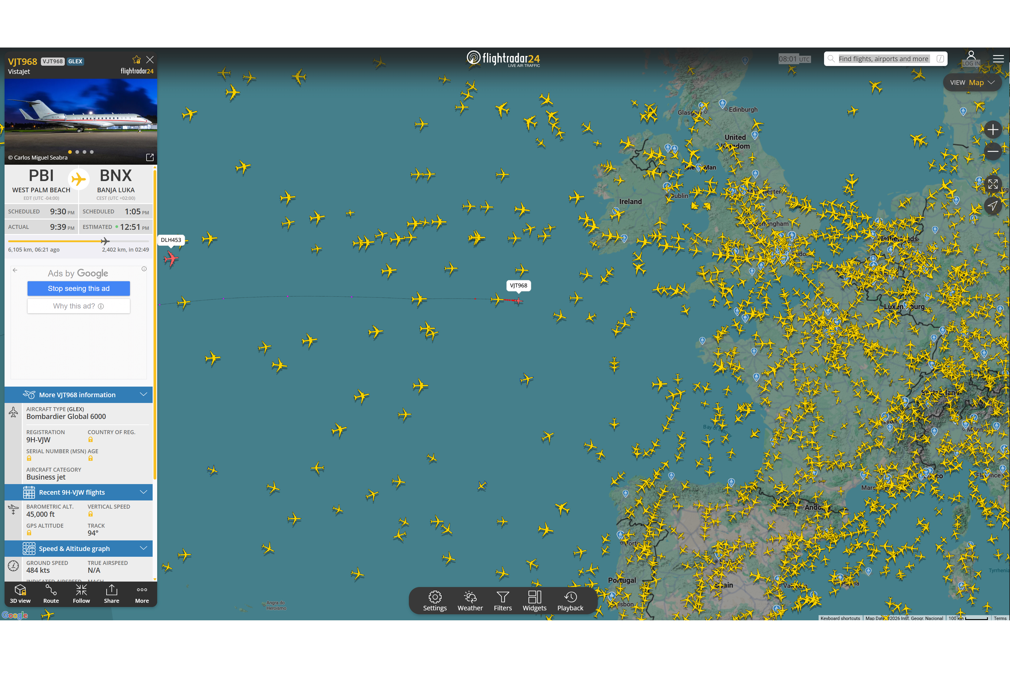This screenshot has width=1010, height=673.
Task: Click ground speed 484 kts
Action: [38, 570]
